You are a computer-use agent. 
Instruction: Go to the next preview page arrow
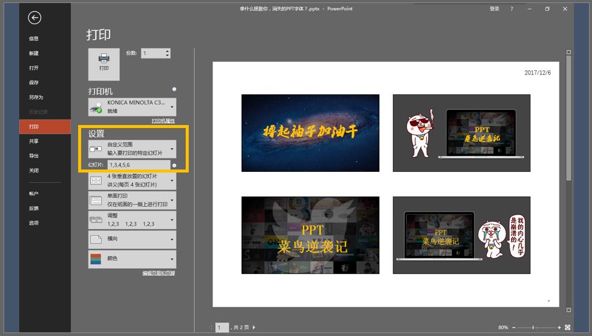[254, 328]
